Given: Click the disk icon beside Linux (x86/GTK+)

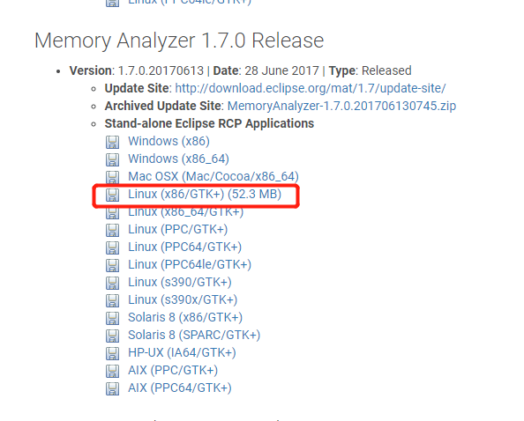Looking at the screenshot, I should [112, 195].
